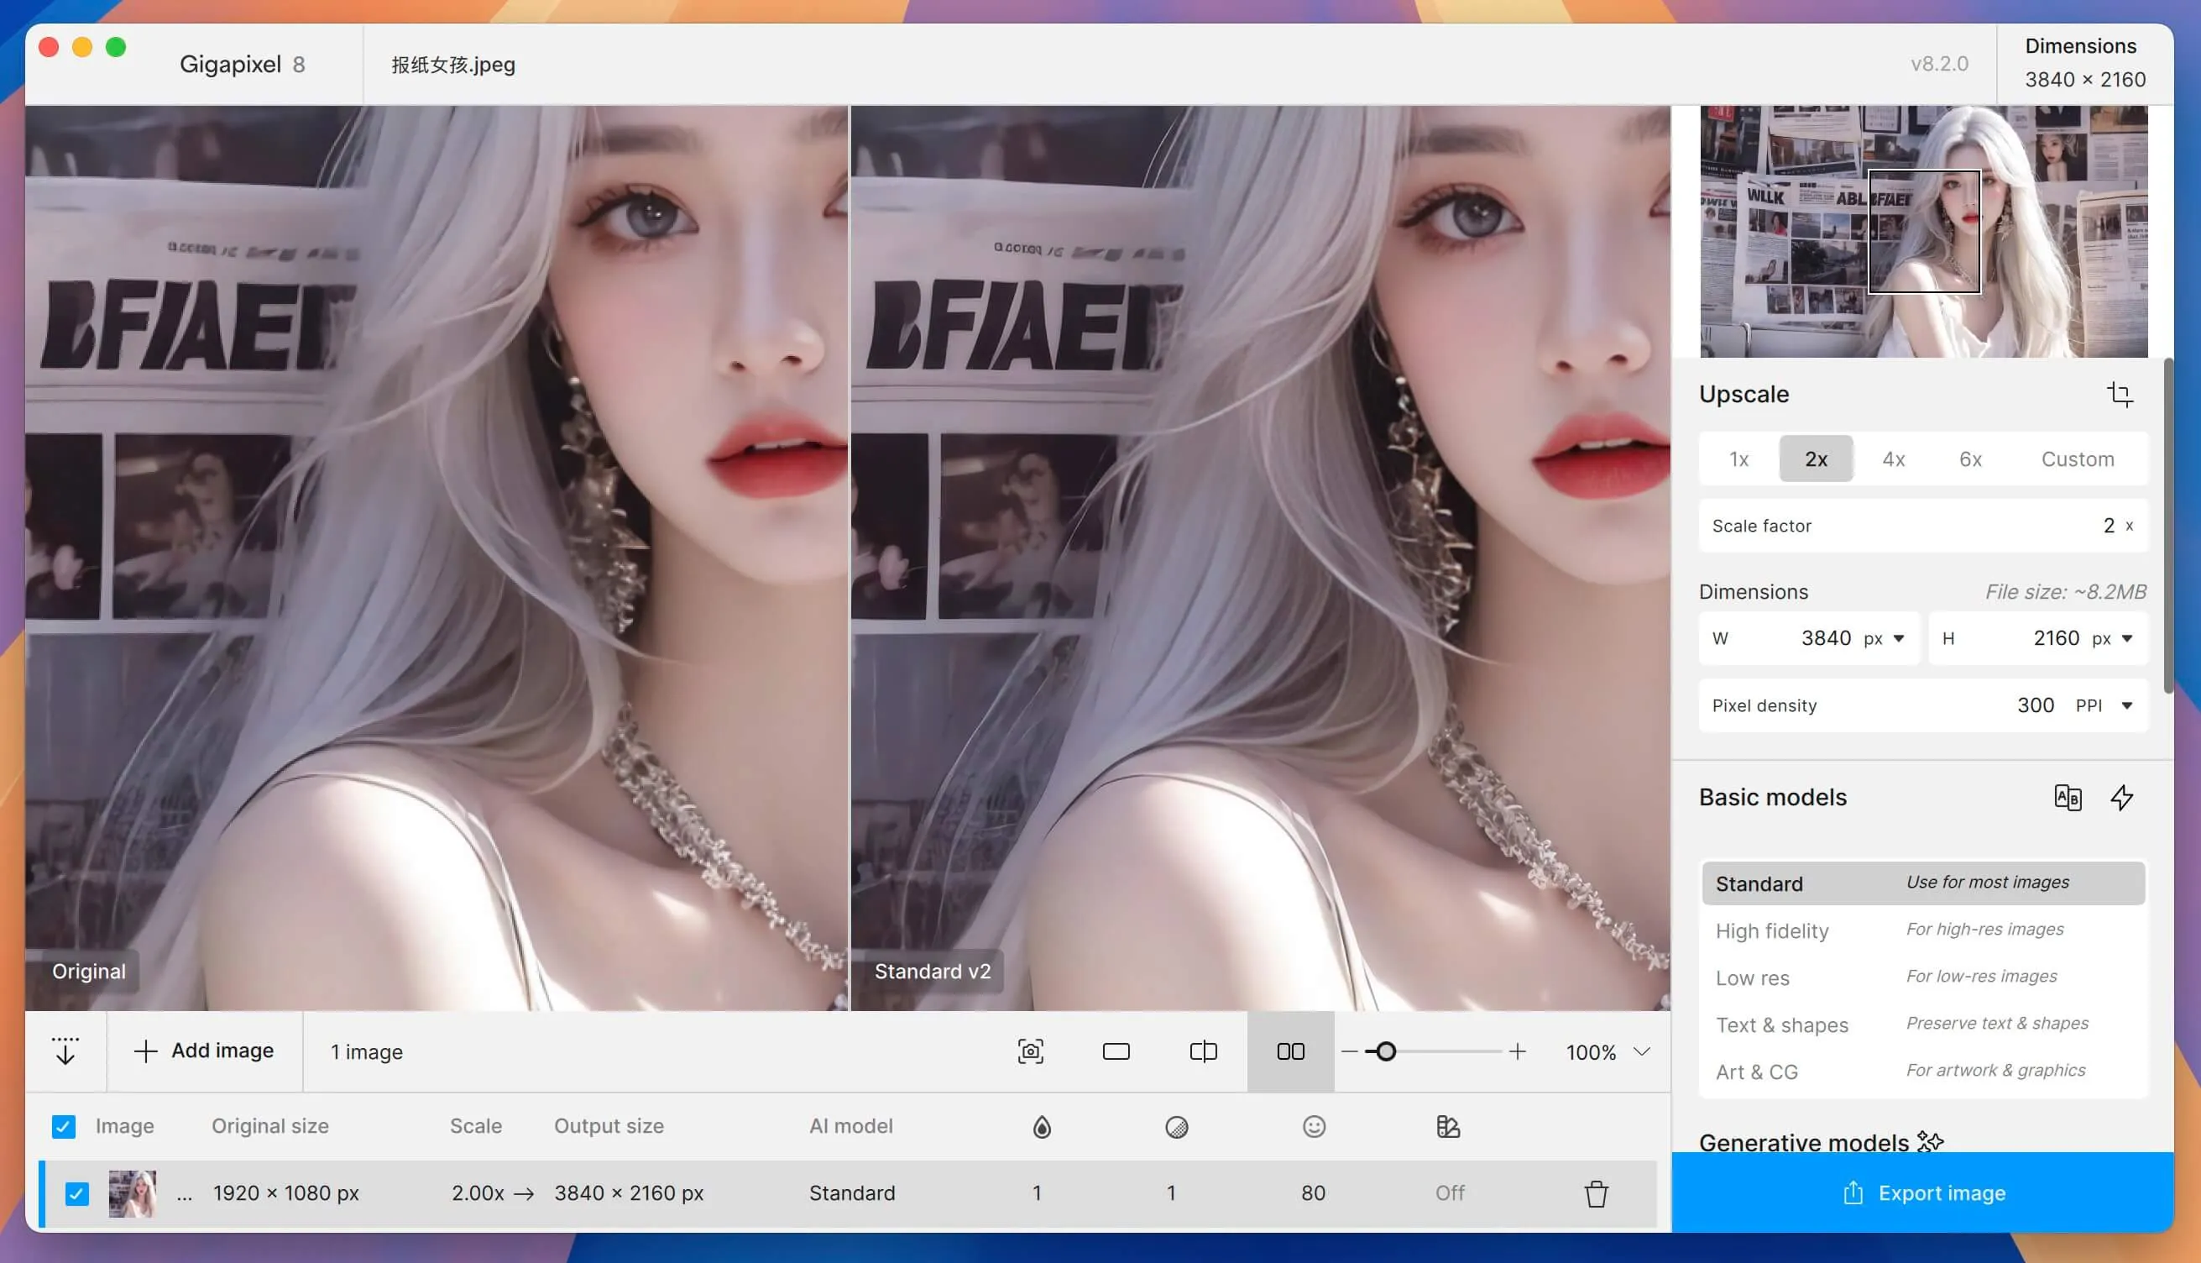Select the 6x upscale option

[x=1969, y=458]
